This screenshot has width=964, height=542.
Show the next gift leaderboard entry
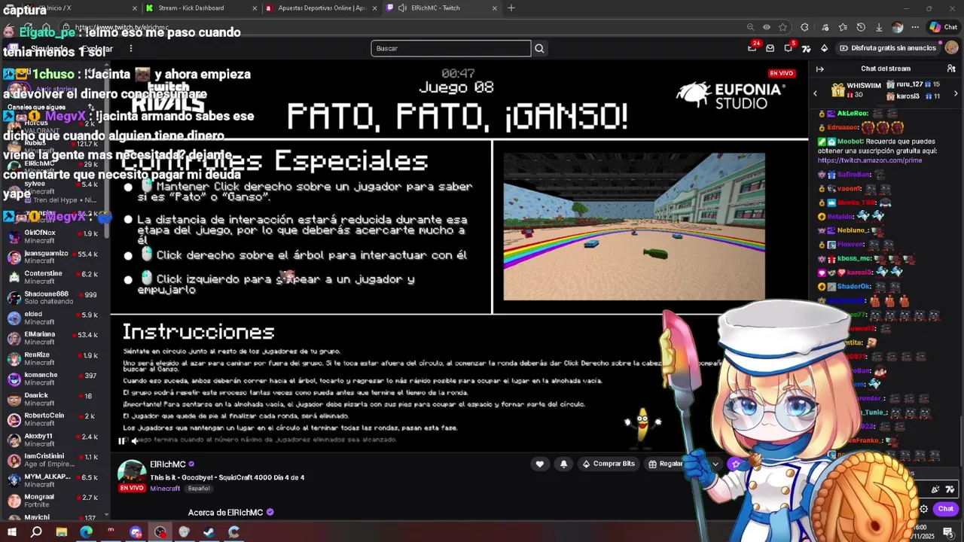click(956, 93)
